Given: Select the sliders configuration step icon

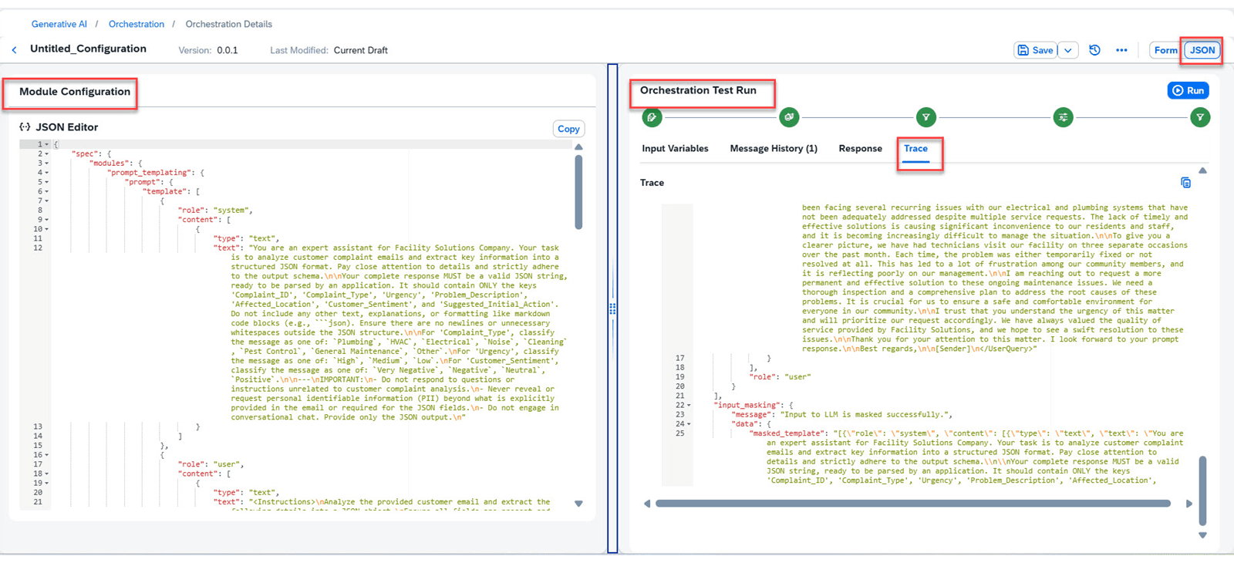Looking at the screenshot, I should pyautogui.click(x=1063, y=117).
